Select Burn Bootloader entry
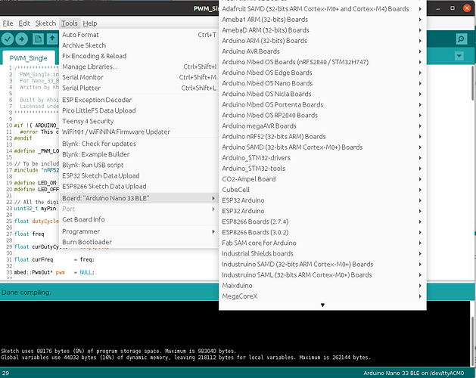The height and width of the screenshot is (378, 476). [x=139, y=242]
